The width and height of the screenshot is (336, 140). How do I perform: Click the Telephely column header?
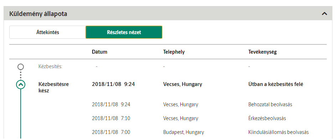[x=174, y=52]
